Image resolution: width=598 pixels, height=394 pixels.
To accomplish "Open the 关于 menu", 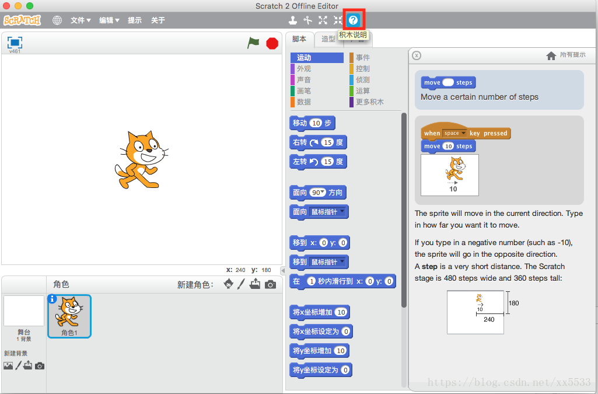I will 158,20.
